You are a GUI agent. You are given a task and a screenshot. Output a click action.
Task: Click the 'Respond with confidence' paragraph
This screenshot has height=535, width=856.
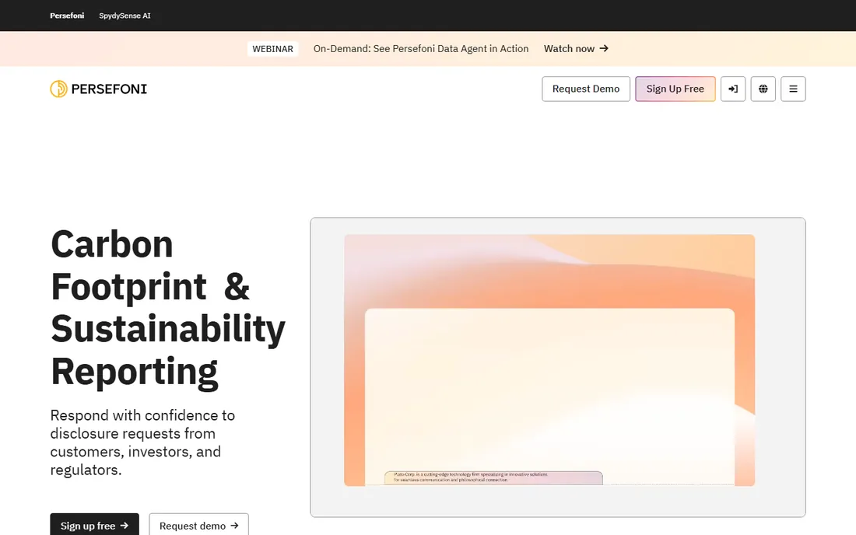tap(142, 442)
